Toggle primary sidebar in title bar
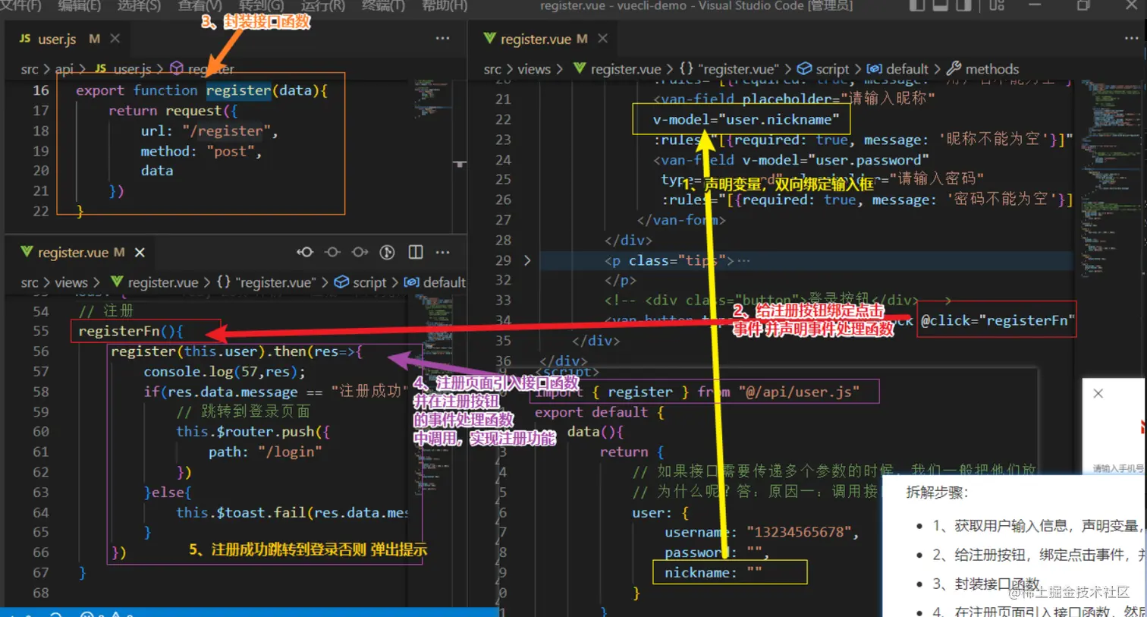 click(x=917, y=5)
